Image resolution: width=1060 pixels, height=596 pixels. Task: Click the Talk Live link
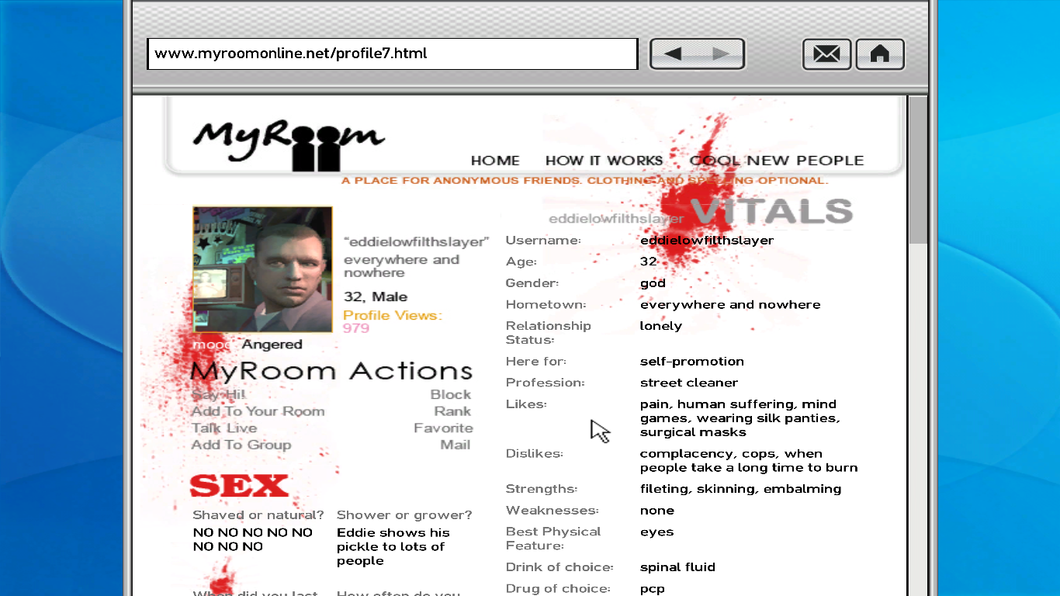tap(224, 428)
